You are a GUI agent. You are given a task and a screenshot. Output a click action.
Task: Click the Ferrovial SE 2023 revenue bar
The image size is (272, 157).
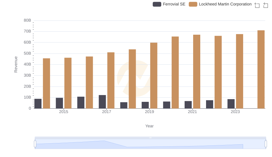(x=231, y=104)
